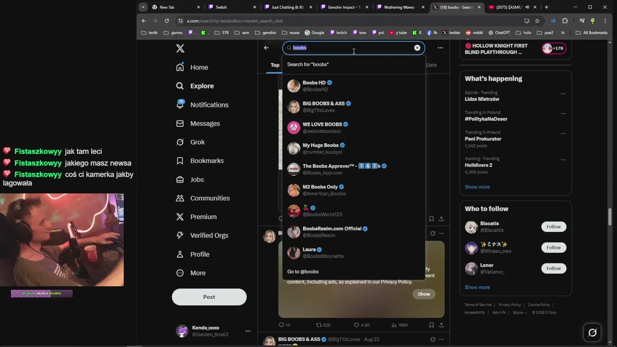This screenshot has width=617, height=347.
Task: Click the Profile person icon
Action: (x=180, y=254)
